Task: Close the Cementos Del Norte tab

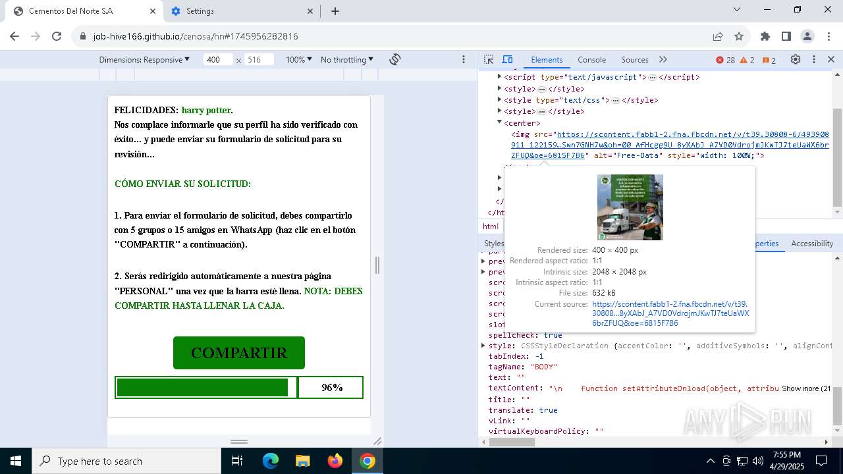Action: 153,11
